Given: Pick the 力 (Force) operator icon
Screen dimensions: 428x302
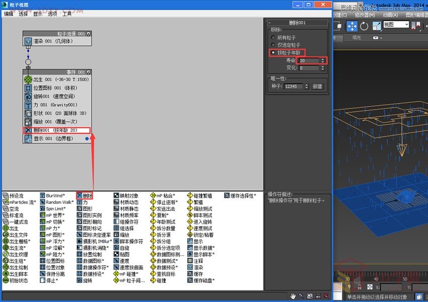Looking at the screenshot, I should (x=86, y=201).
